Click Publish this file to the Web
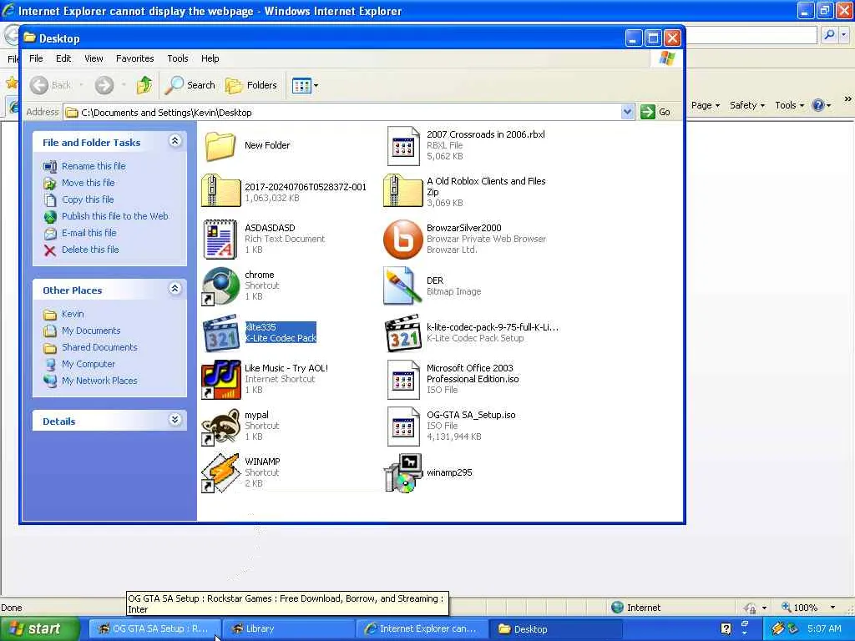855x641 pixels. [x=114, y=216]
